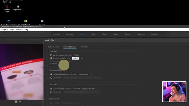Open the workspace overflow menu after Libraries

tap(168, 34)
